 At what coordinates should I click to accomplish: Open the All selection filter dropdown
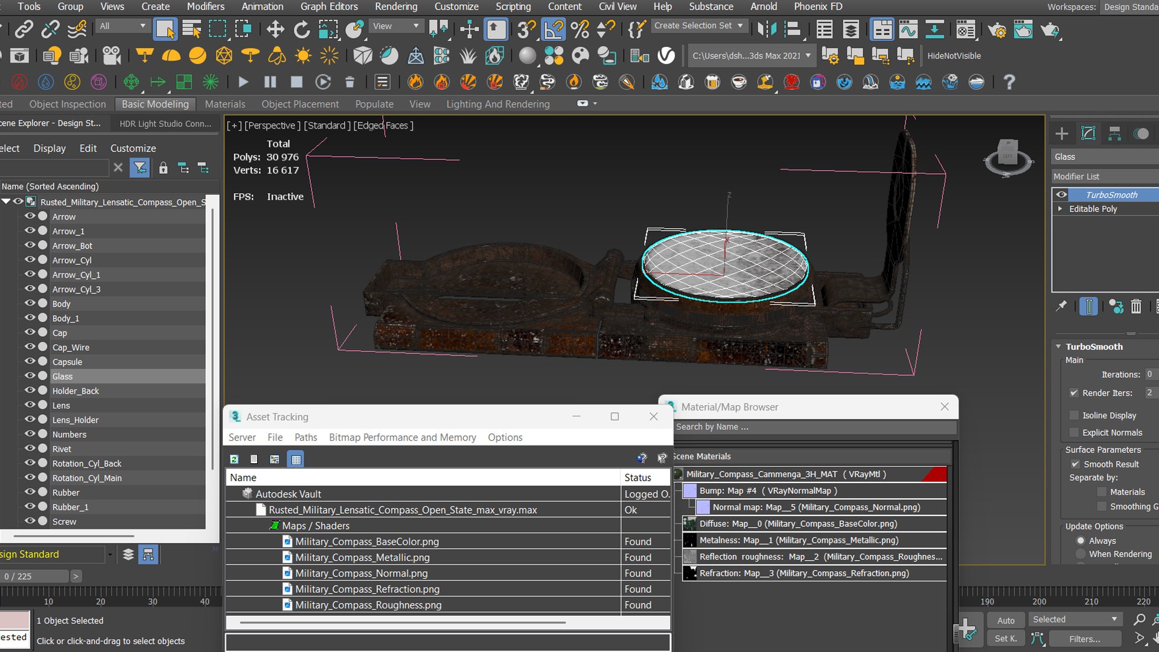[123, 26]
